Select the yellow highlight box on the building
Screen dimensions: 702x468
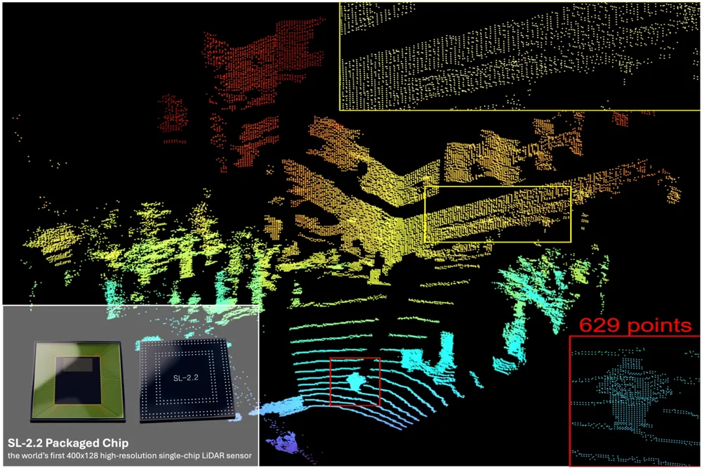click(498, 214)
